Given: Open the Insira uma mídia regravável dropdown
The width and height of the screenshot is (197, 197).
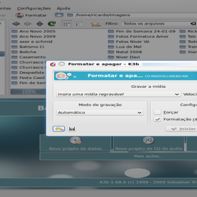Looking at the screenshot, I should [118, 94].
